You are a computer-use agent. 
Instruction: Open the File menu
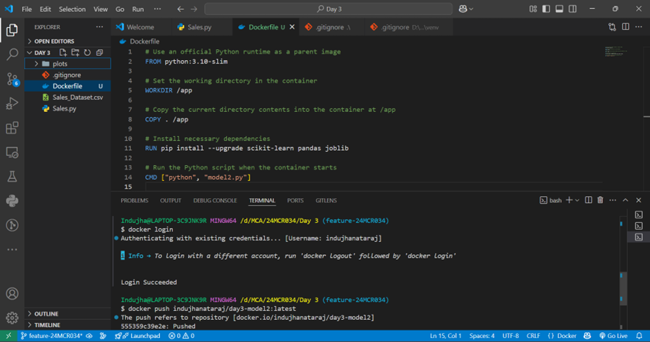point(26,9)
